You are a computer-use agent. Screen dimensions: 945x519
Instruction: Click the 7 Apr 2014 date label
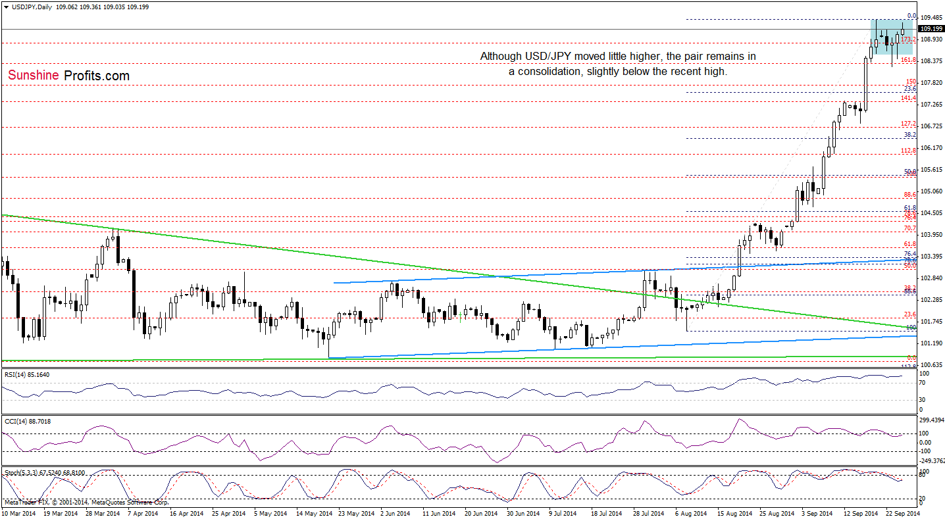point(144,512)
